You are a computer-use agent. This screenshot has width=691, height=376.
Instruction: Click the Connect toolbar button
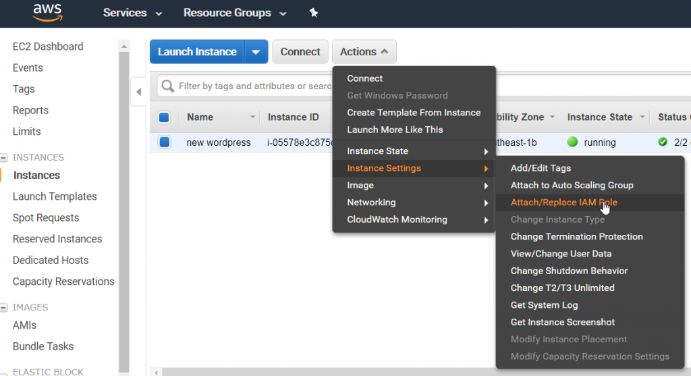click(x=300, y=51)
